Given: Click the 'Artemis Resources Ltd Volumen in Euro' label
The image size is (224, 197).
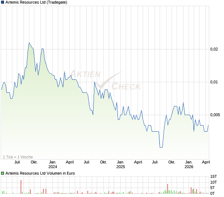Looking at the screenshot, I should click(x=40, y=173).
